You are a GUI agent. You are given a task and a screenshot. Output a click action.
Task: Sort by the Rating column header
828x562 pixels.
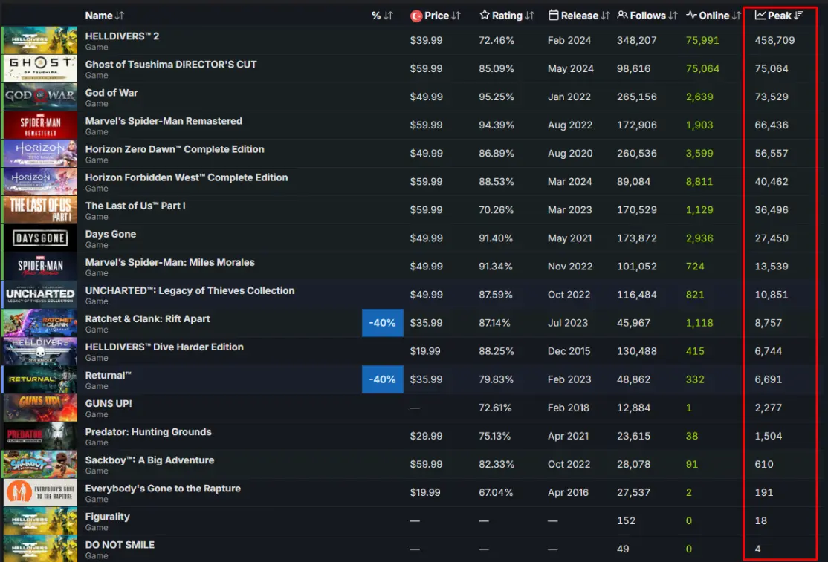[x=506, y=16]
